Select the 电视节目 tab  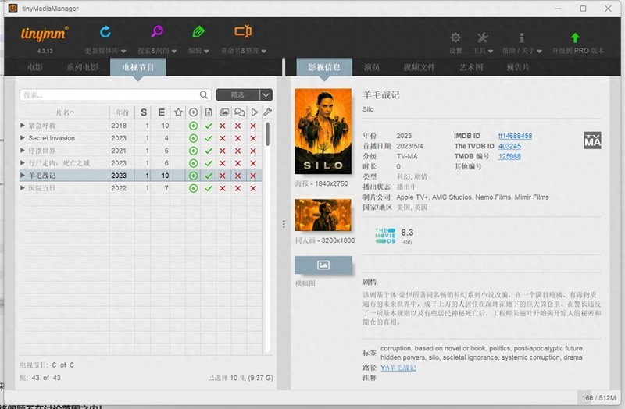click(138, 67)
